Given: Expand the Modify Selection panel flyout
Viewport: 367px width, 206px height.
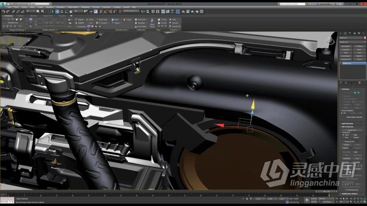Looking at the screenshot, I should coord(50,30).
